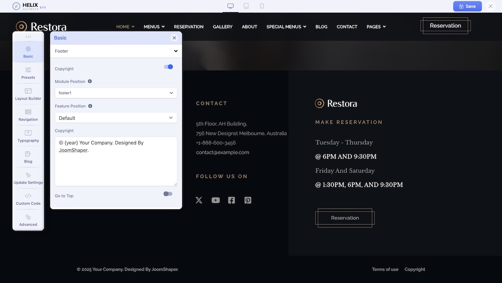Click the Restora header logo
The image size is (502, 283).
[x=41, y=27]
